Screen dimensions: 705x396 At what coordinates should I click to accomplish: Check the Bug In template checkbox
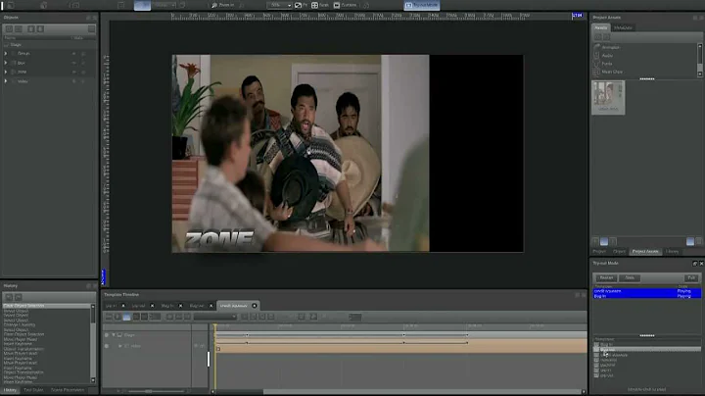(x=596, y=344)
